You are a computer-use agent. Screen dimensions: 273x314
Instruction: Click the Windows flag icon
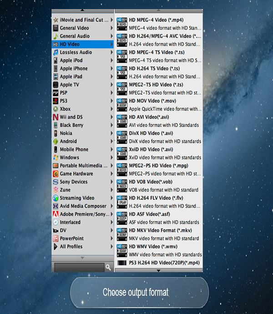coord(56,157)
